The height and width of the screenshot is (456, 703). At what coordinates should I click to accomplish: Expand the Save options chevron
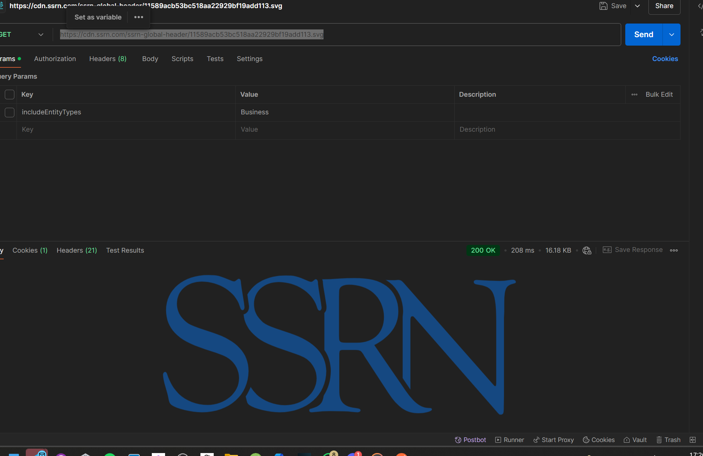(x=637, y=6)
